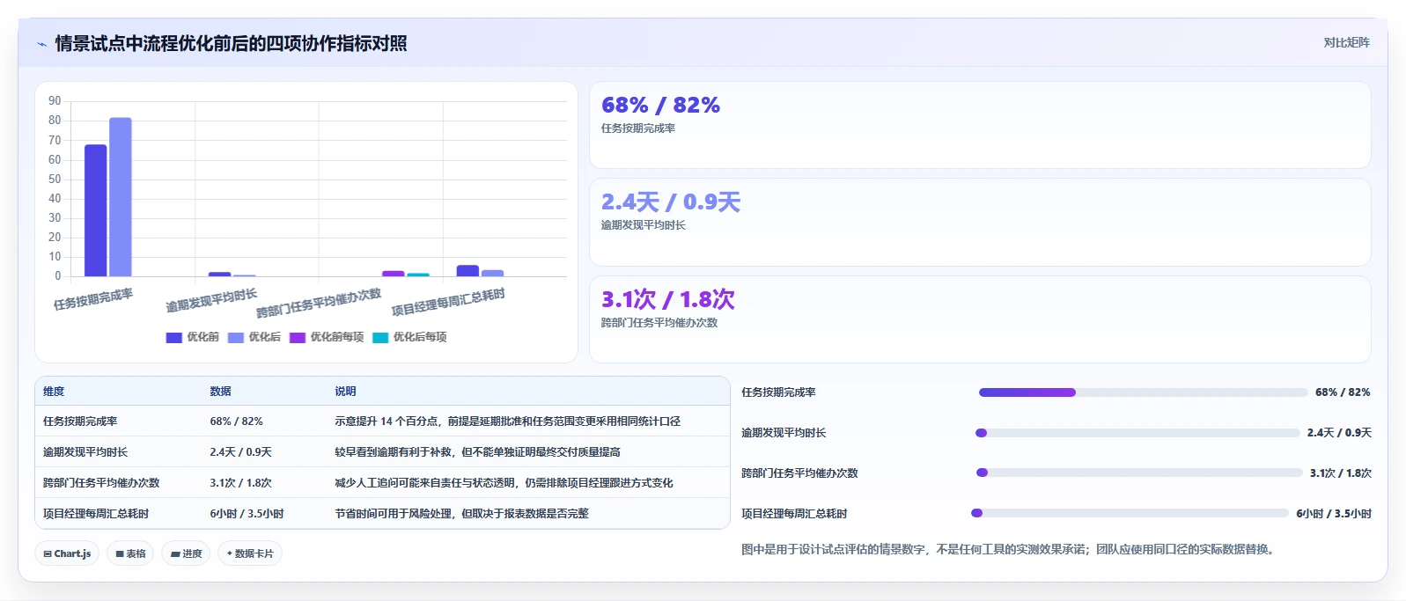Select the 项目经理每周汇总耗时 table row label
Screen dimensions: 1406x601
tap(96, 514)
